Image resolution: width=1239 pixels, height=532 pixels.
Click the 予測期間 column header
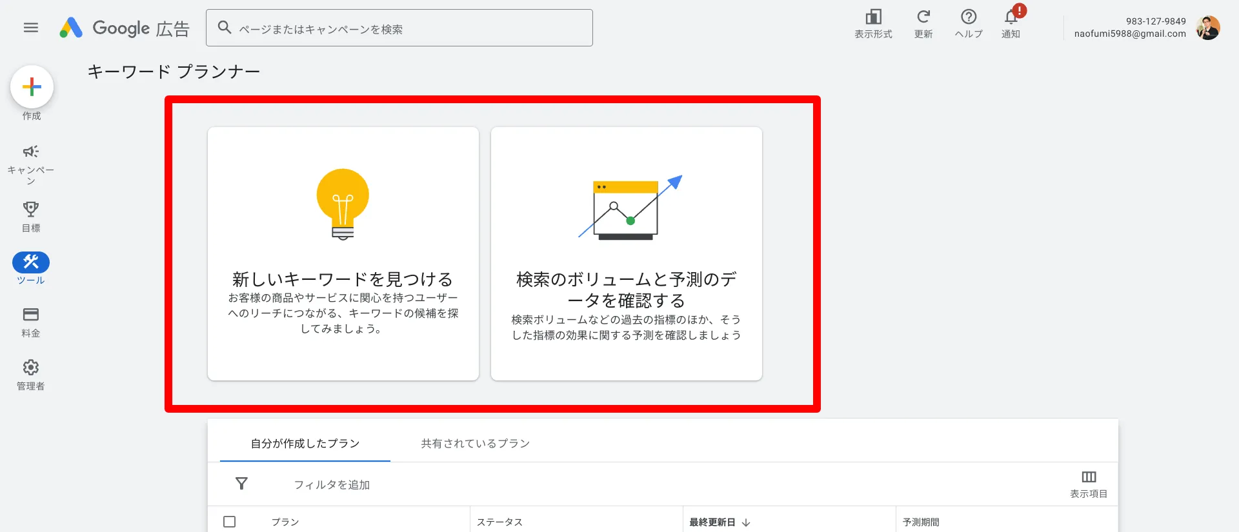921,522
